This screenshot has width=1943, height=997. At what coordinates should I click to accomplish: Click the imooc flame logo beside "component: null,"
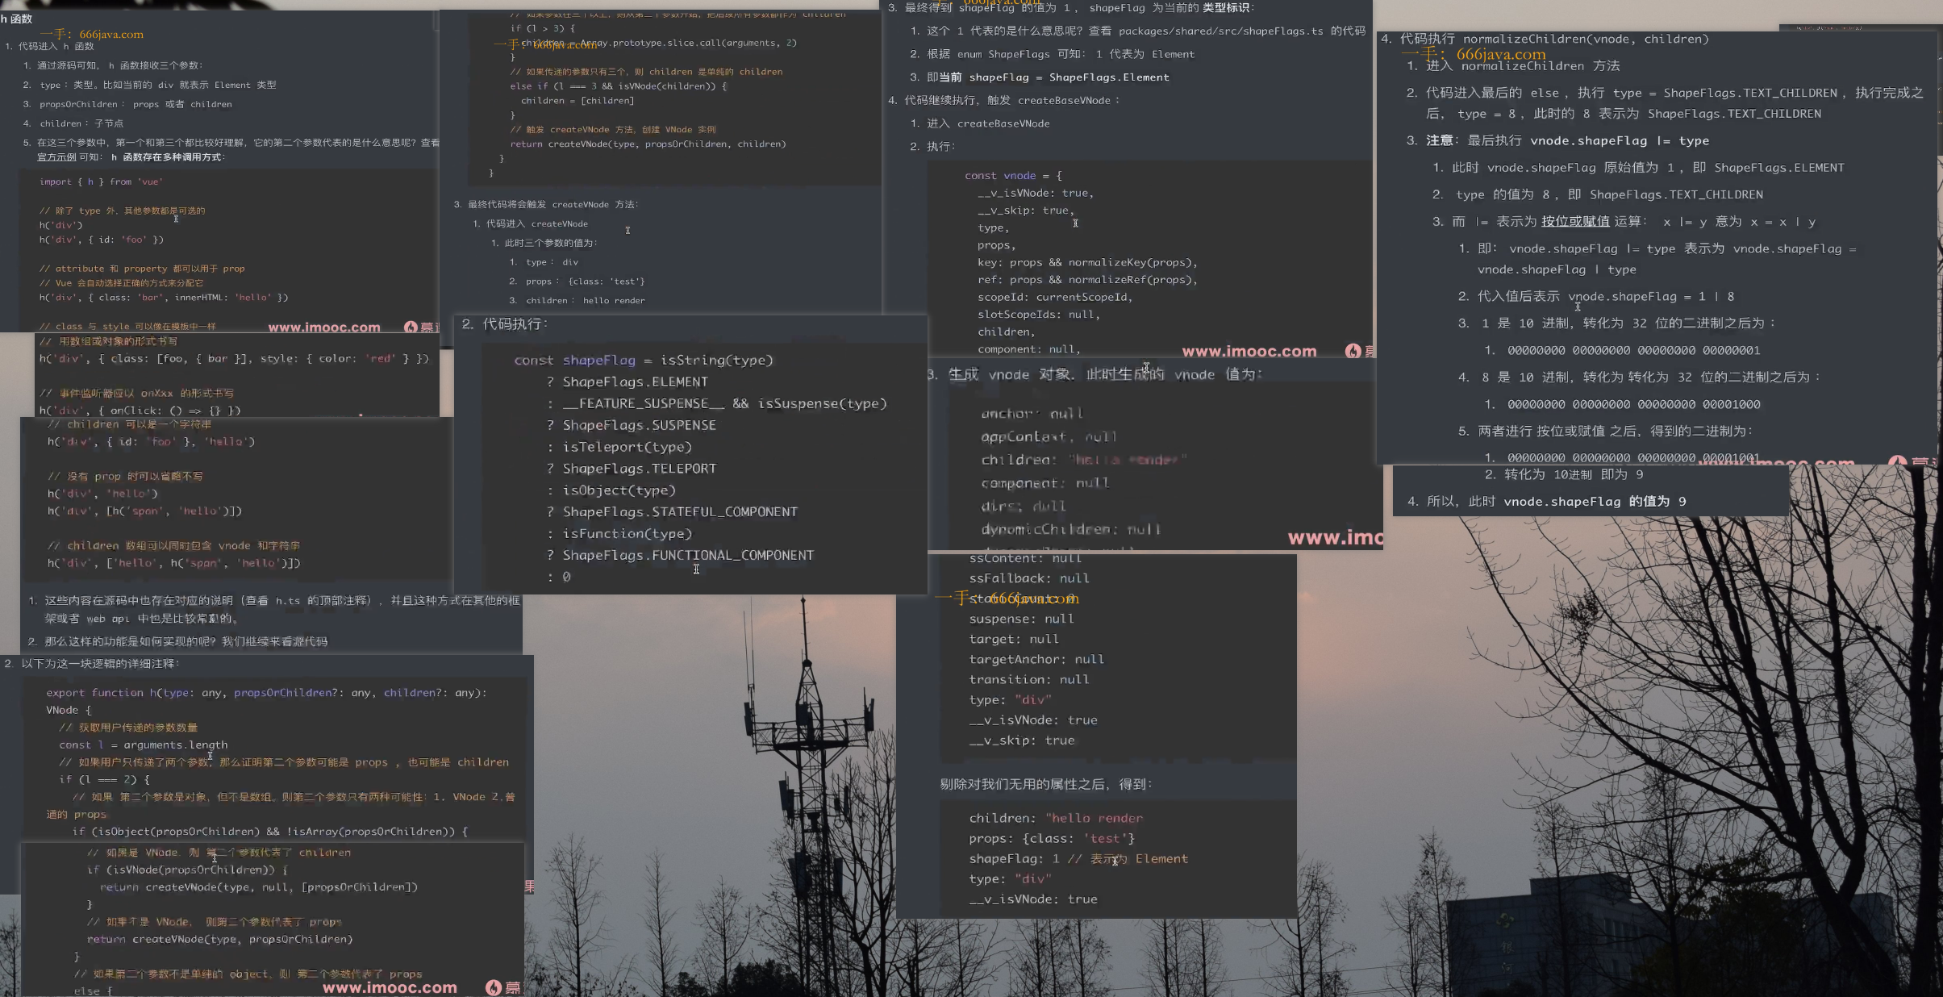click(1353, 351)
